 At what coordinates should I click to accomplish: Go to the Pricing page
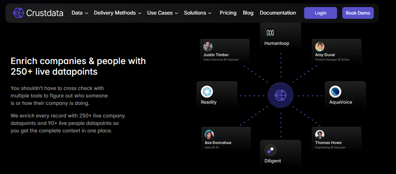228,13
